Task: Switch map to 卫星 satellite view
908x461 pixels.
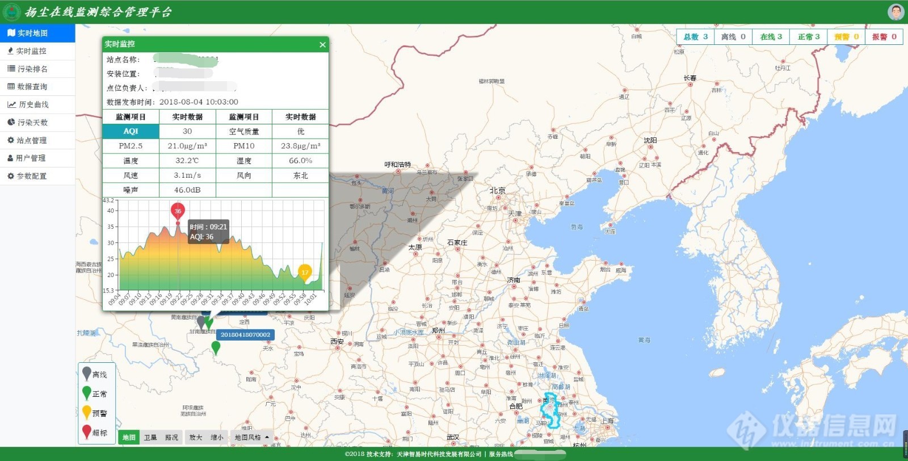Action: click(150, 438)
